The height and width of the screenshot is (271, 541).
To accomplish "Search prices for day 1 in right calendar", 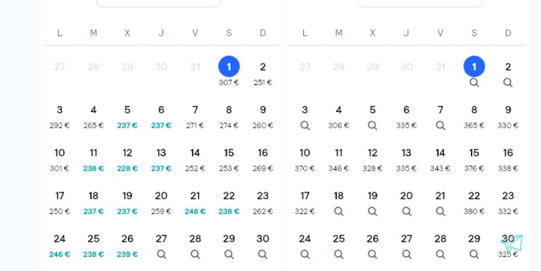I will pyautogui.click(x=474, y=82).
